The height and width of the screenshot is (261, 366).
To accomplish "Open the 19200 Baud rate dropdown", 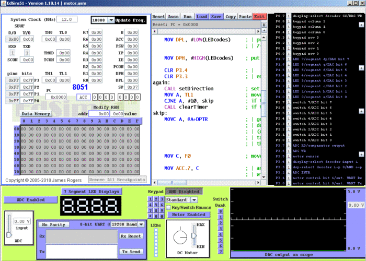I will [x=141, y=224].
